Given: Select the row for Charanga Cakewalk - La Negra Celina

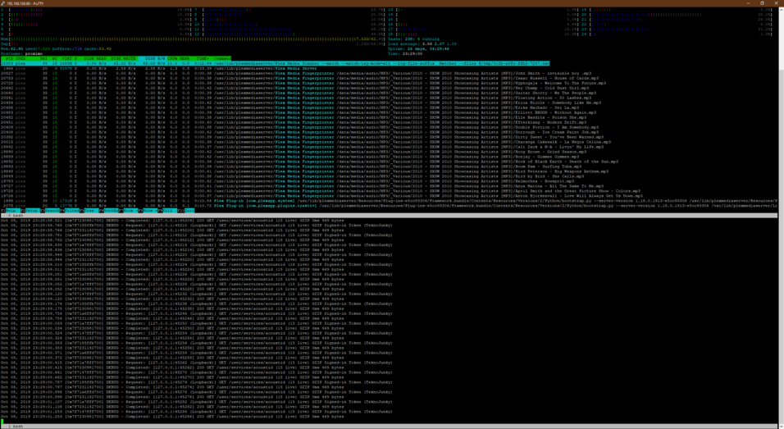Looking at the screenshot, I should 306,142.
